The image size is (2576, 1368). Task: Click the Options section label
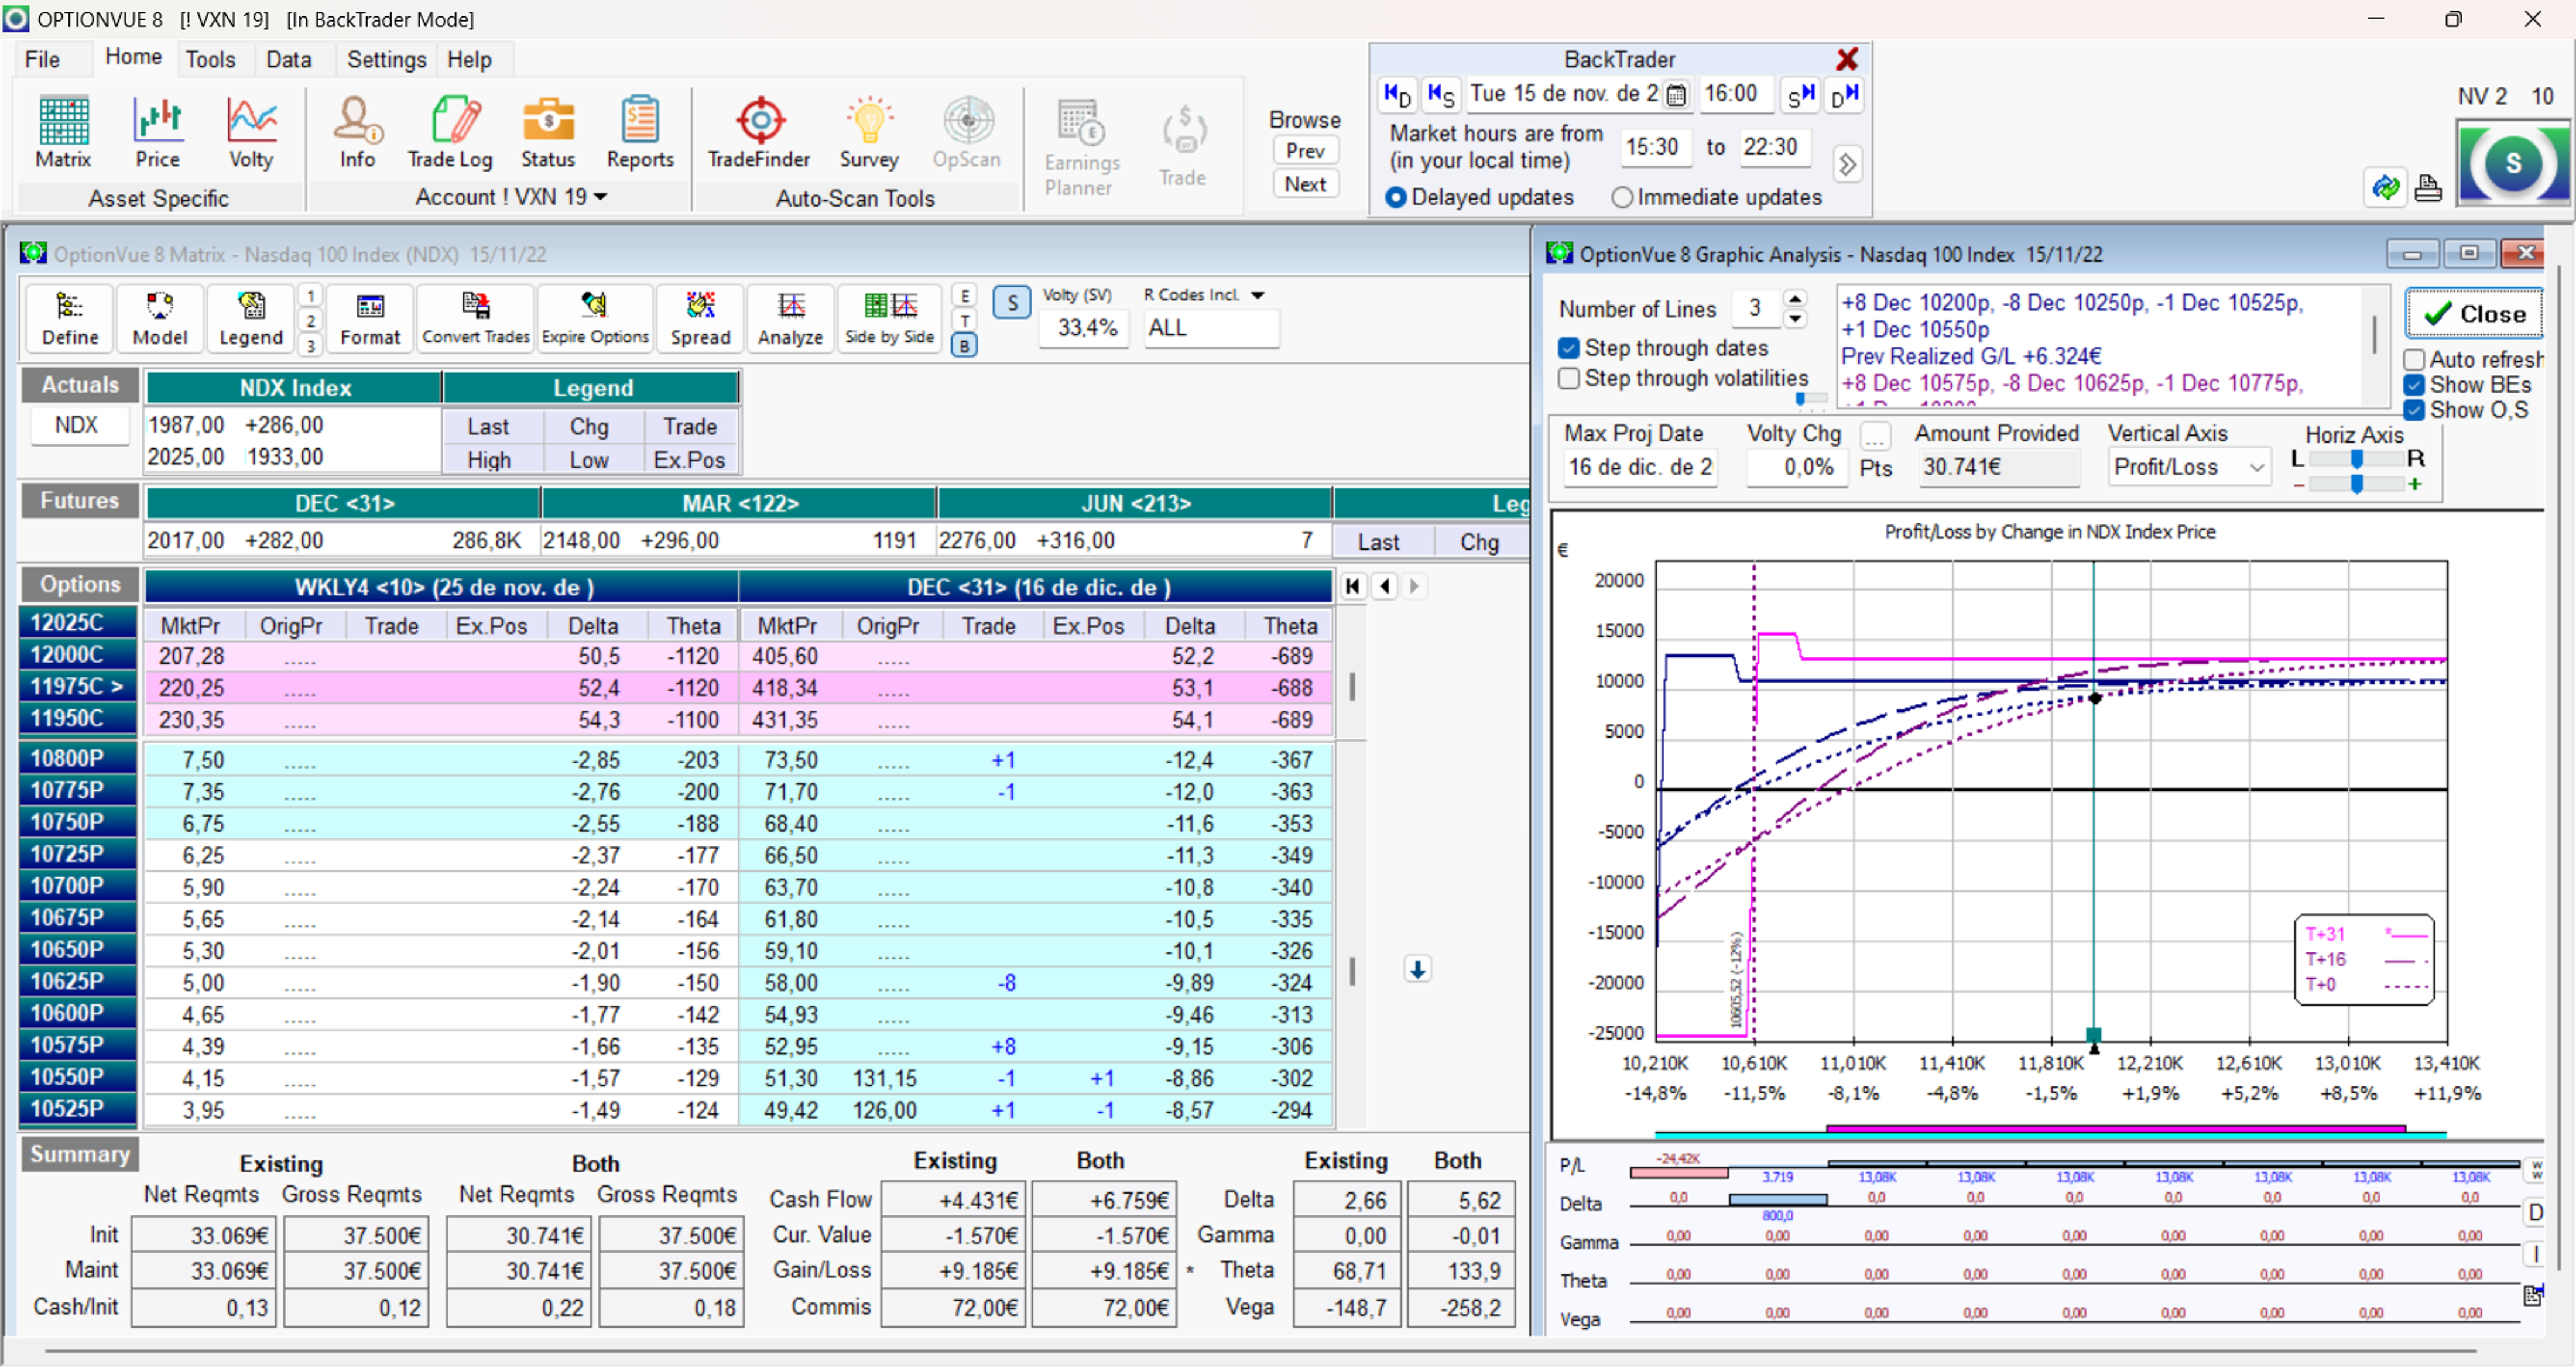tap(79, 584)
